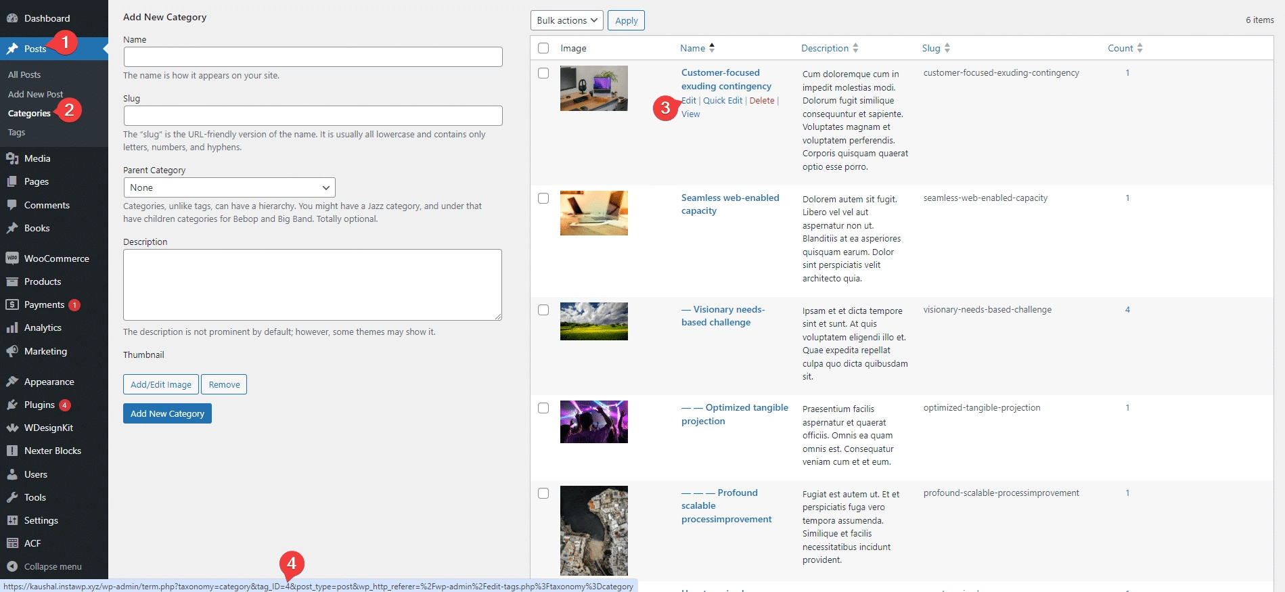Click the Appearance paintbrush icon

tap(12, 382)
